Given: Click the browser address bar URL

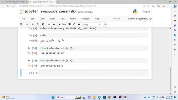Looking at the screenshot, I should (59, 6).
